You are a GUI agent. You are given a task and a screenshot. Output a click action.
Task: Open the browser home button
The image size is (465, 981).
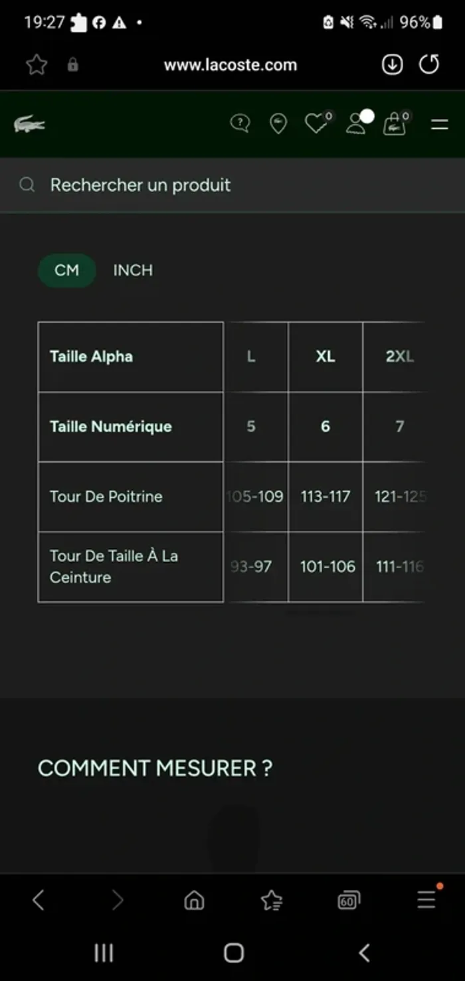click(x=194, y=900)
